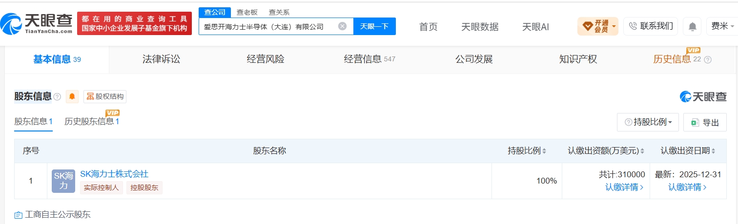Screen dimensions: 738x224
Task: Switch to 公司发展 tab
Action: click(474, 59)
